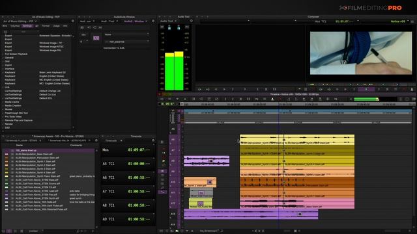Click the effect icon on the A13 purple clip
This screenshot has width=417, height=234.
[x=300, y=214]
